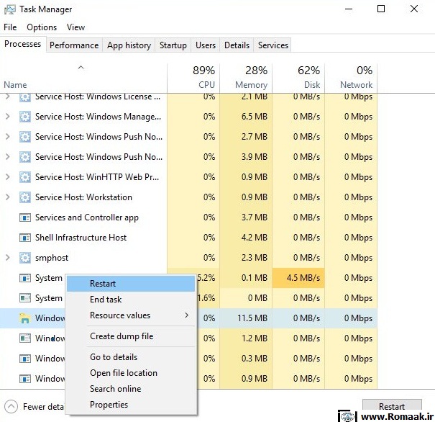Select the Shell Infrastructure Host process name
This screenshot has height=422, width=435.
click(x=81, y=238)
